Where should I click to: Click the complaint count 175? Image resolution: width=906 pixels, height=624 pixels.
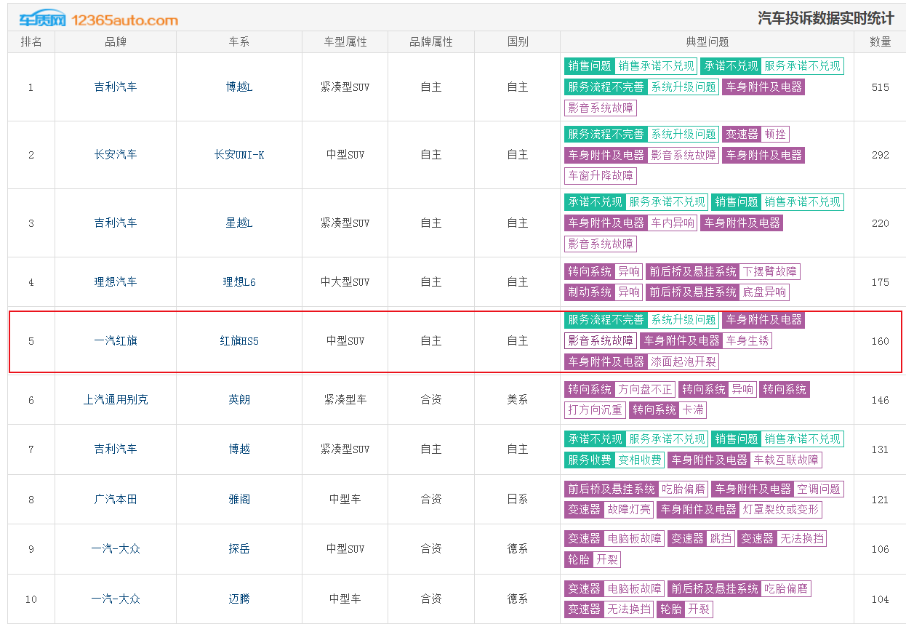point(881,282)
